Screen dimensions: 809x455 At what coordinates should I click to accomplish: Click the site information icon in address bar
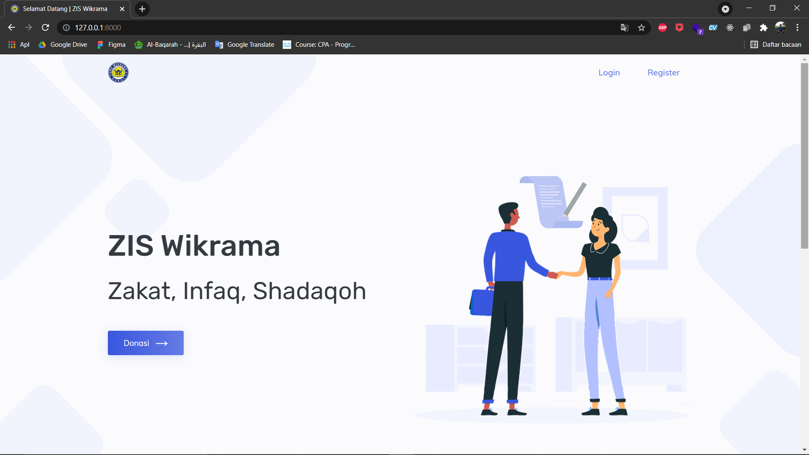(66, 28)
